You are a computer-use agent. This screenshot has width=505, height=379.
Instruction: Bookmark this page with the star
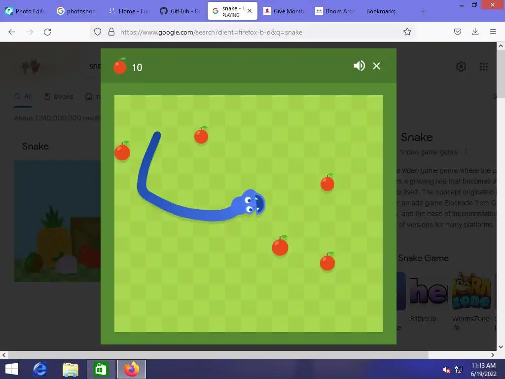[x=407, y=32]
